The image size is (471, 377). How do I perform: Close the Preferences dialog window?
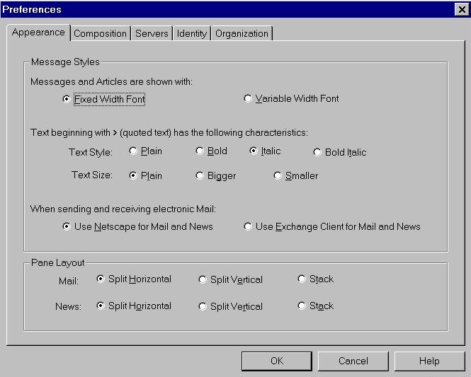462,10
